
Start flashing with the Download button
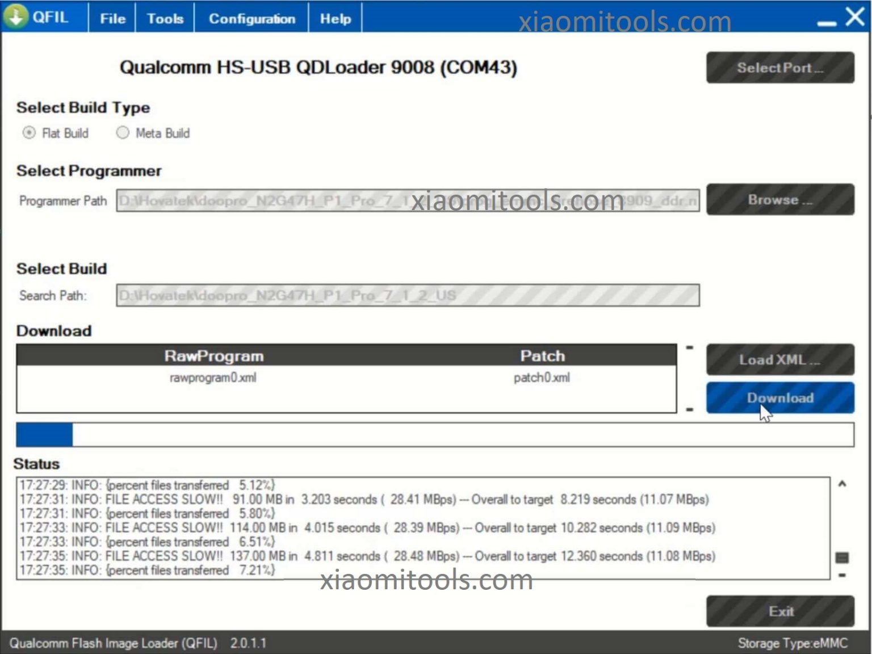pos(779,398)
